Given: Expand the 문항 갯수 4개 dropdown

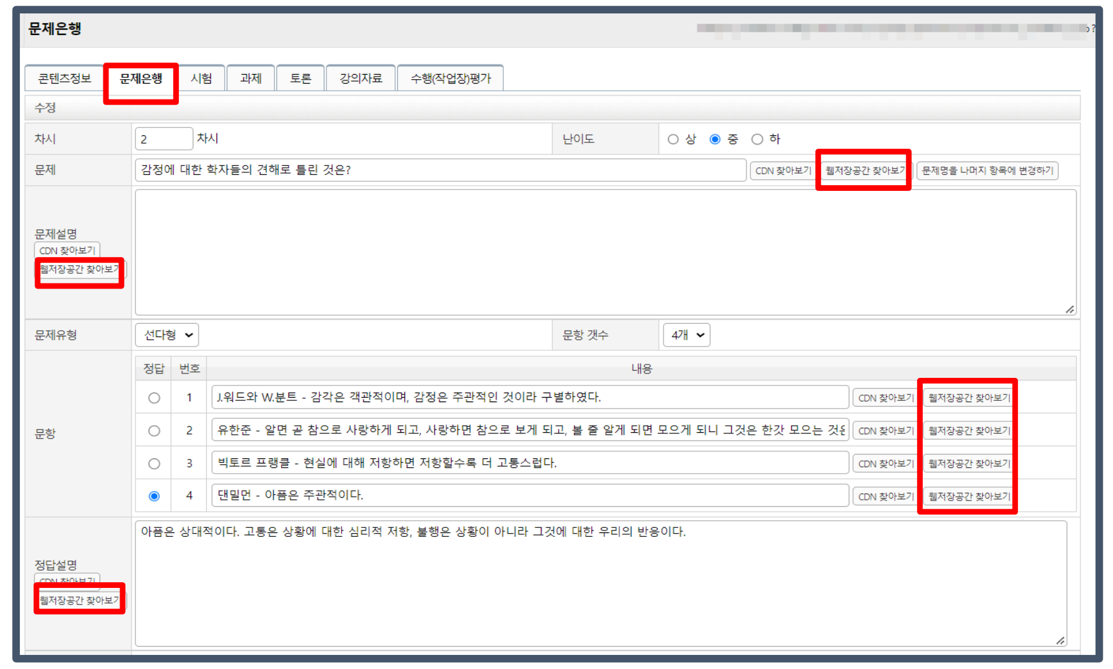Looking at the screenshot, I should (x=687, y=335).
